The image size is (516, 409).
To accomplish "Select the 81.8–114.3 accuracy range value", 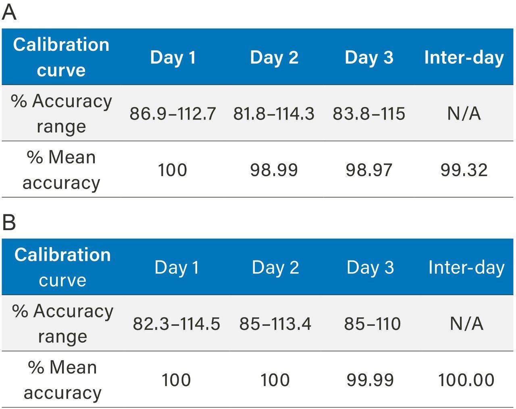I will [274, 113].
